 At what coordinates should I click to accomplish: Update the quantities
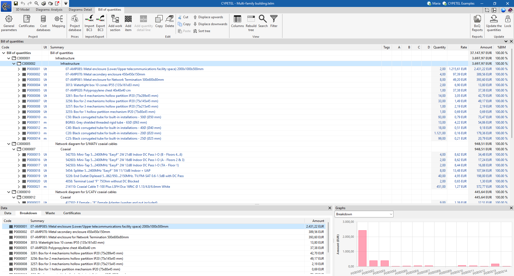[494, 23]
